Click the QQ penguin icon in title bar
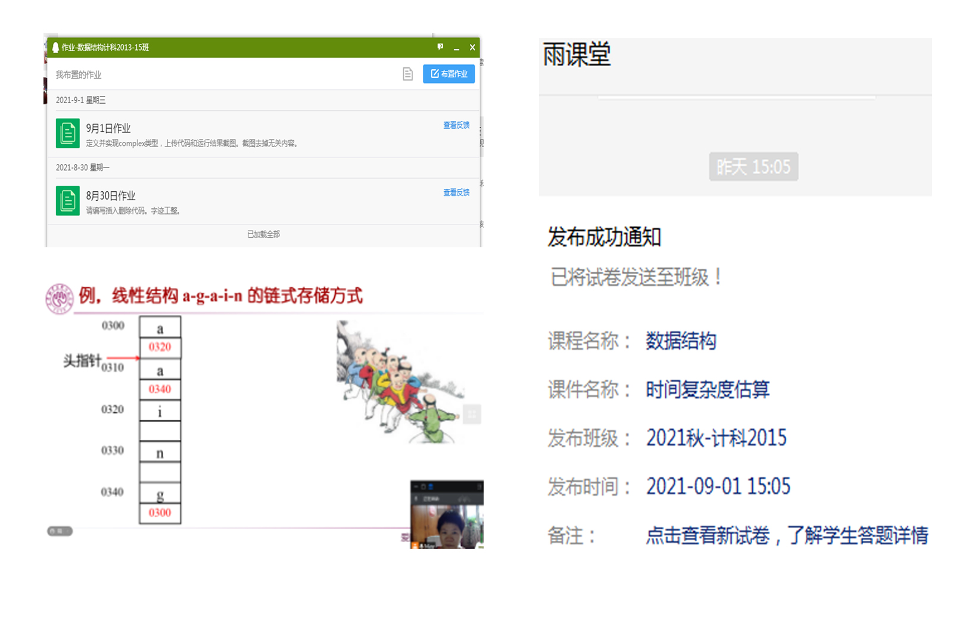 [55, 48]
